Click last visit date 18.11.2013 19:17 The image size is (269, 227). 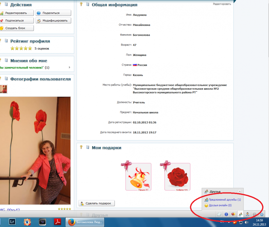(x=144, y=132)
